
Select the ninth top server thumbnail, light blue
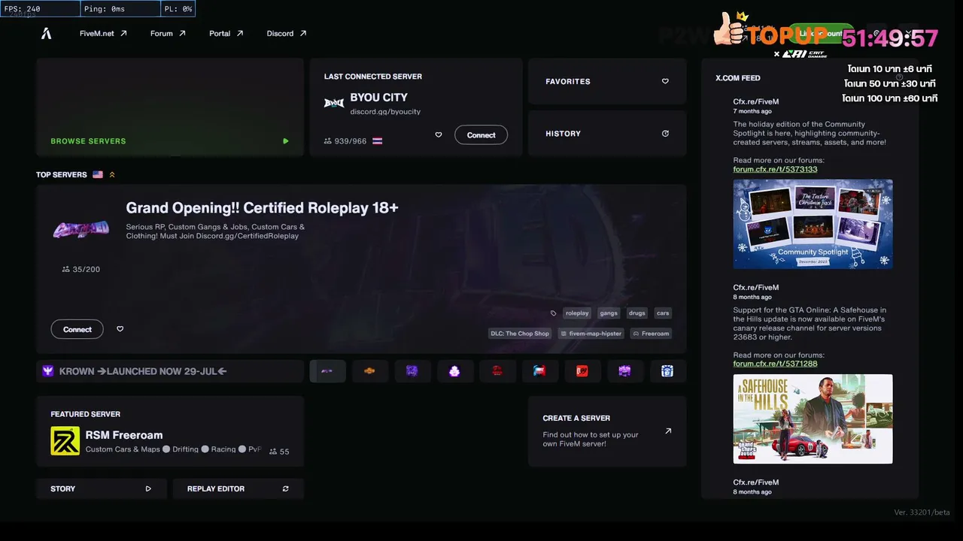667,371
